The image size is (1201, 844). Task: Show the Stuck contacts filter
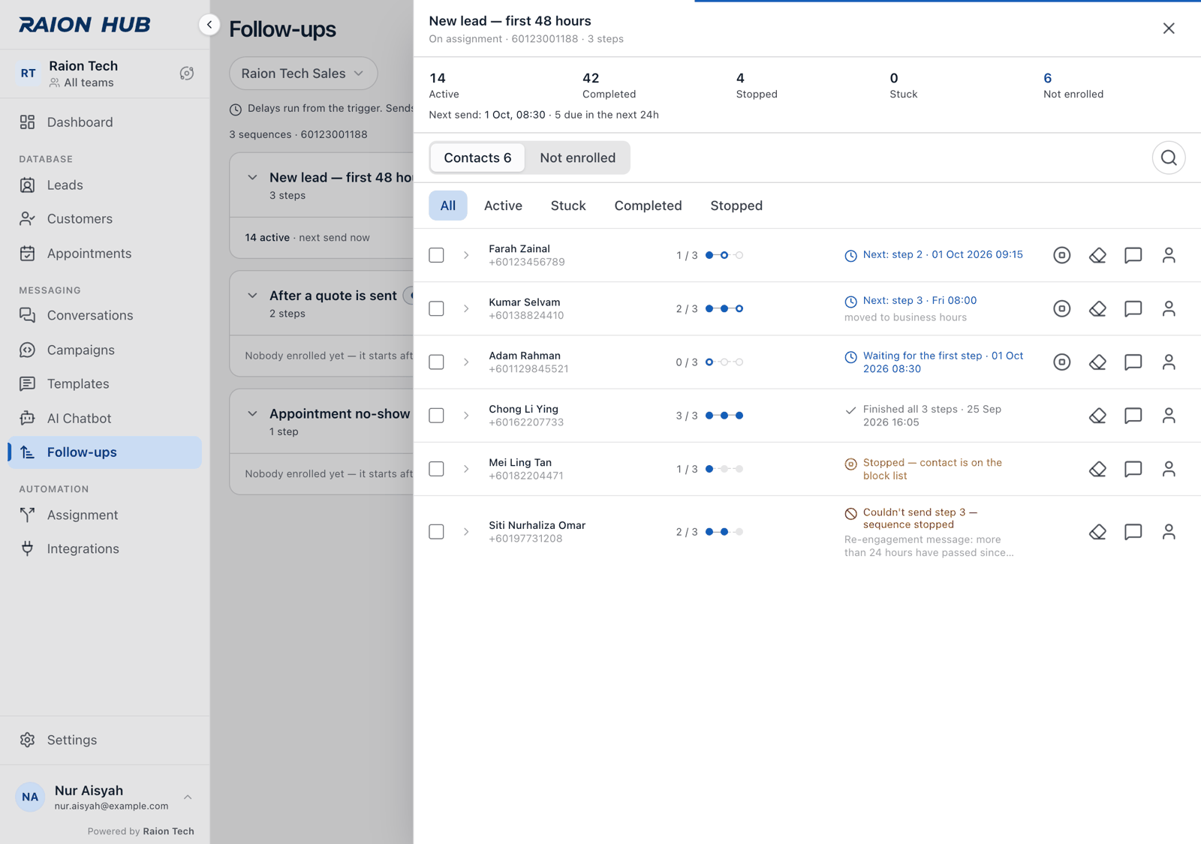pyautogui.click(x=568, y=206)
